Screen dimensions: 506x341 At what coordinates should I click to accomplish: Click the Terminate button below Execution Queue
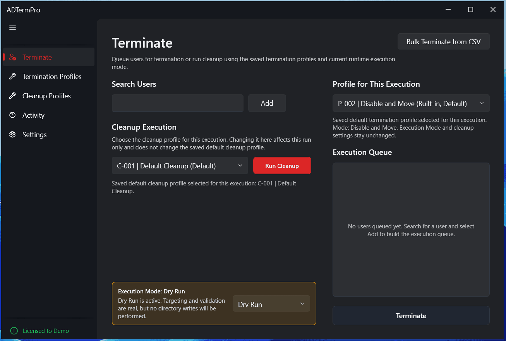[411, 315]
